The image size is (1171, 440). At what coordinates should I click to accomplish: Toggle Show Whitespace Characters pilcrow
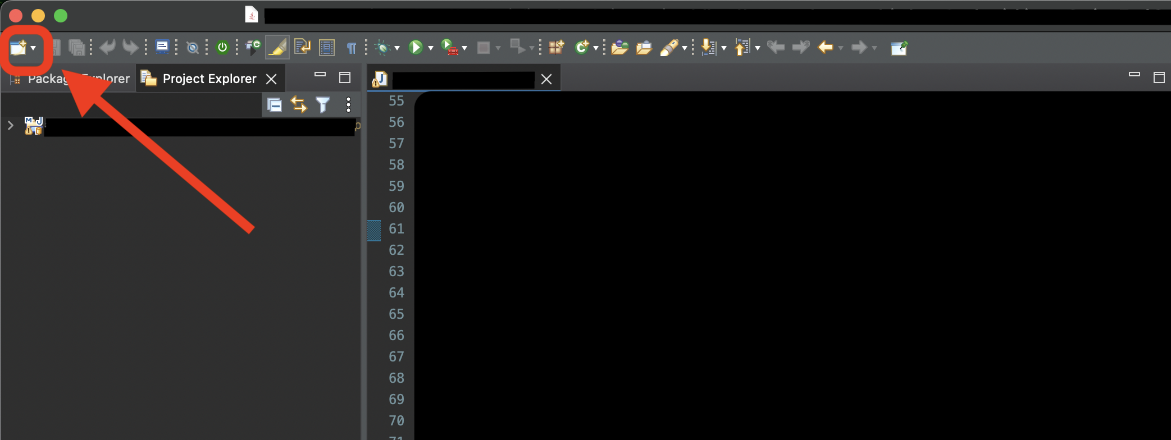[x=352, y=48]
